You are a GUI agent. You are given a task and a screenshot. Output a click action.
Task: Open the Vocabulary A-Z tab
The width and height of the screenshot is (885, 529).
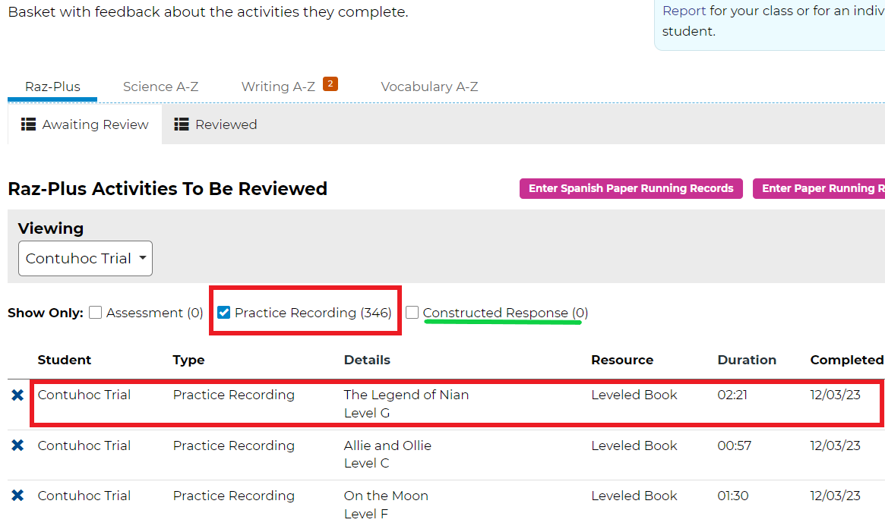pyautogui.click(x=429, y=87)
